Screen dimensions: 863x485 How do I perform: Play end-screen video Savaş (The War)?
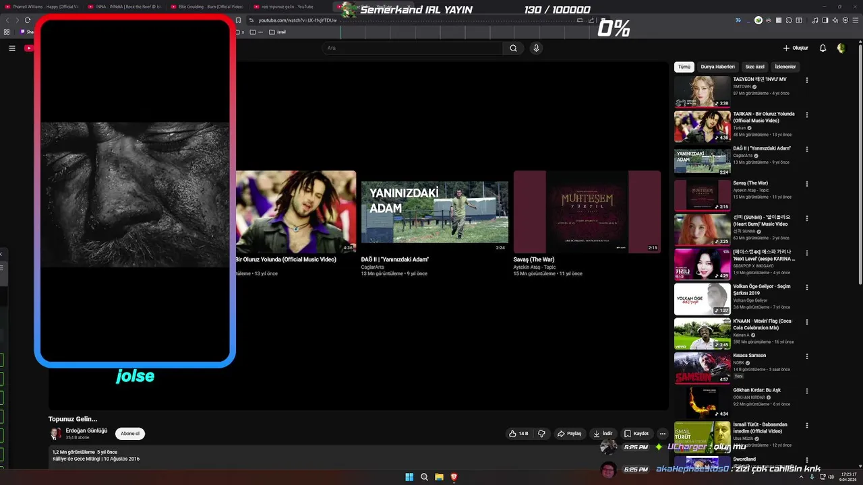(x=587, y=212)
